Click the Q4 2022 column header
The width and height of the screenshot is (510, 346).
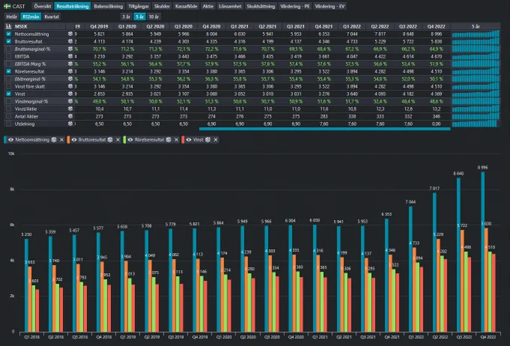(x=436, y=26)
